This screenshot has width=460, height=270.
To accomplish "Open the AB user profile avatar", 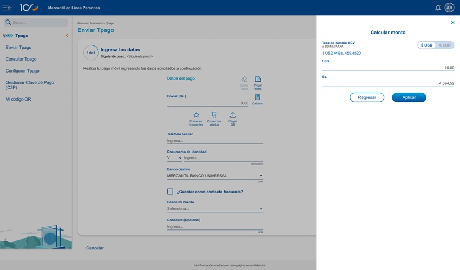I will pos(449,8).
